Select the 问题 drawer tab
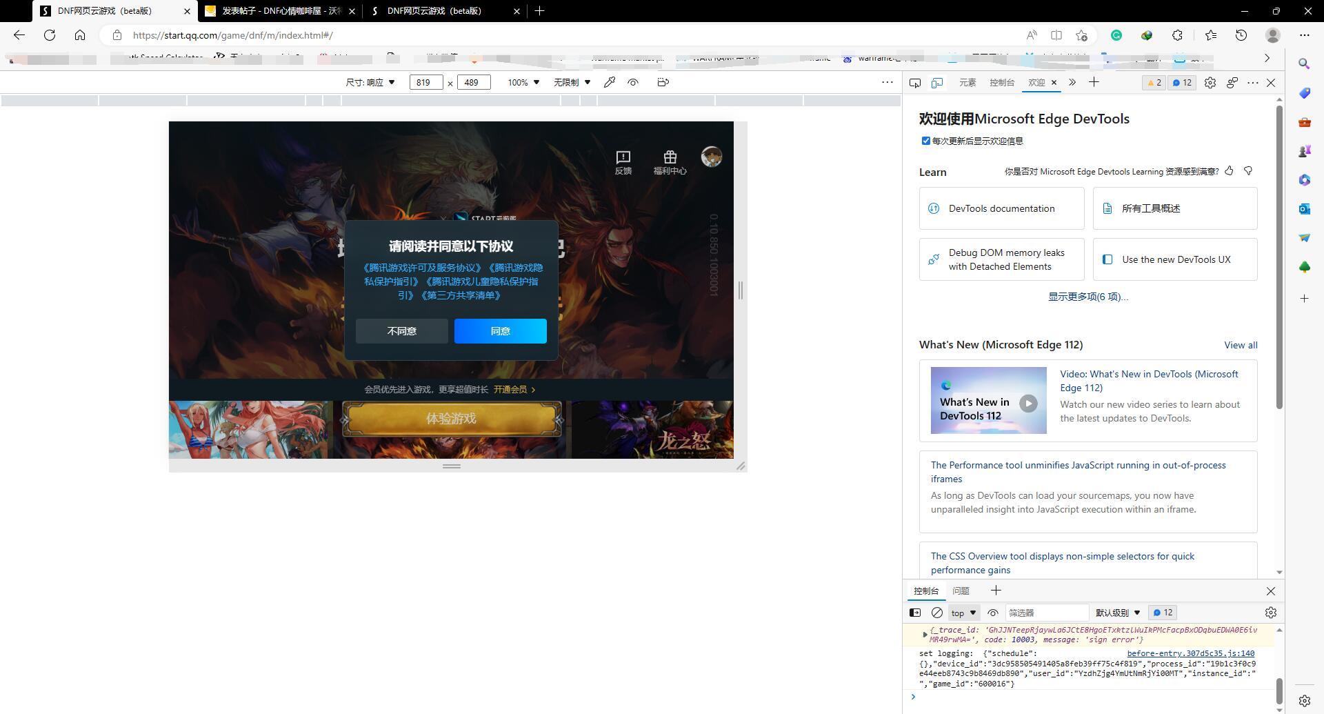The height and width of the screenshot is (714, 1324). coord(961,591)
